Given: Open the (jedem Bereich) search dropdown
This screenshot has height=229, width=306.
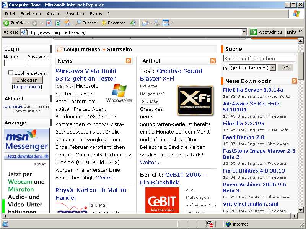Looking at the screenshot, I should [x=273, y=68].
